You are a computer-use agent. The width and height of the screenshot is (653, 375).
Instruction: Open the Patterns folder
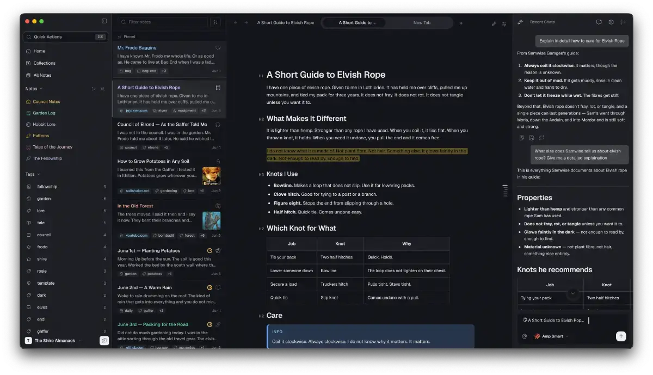66,136
